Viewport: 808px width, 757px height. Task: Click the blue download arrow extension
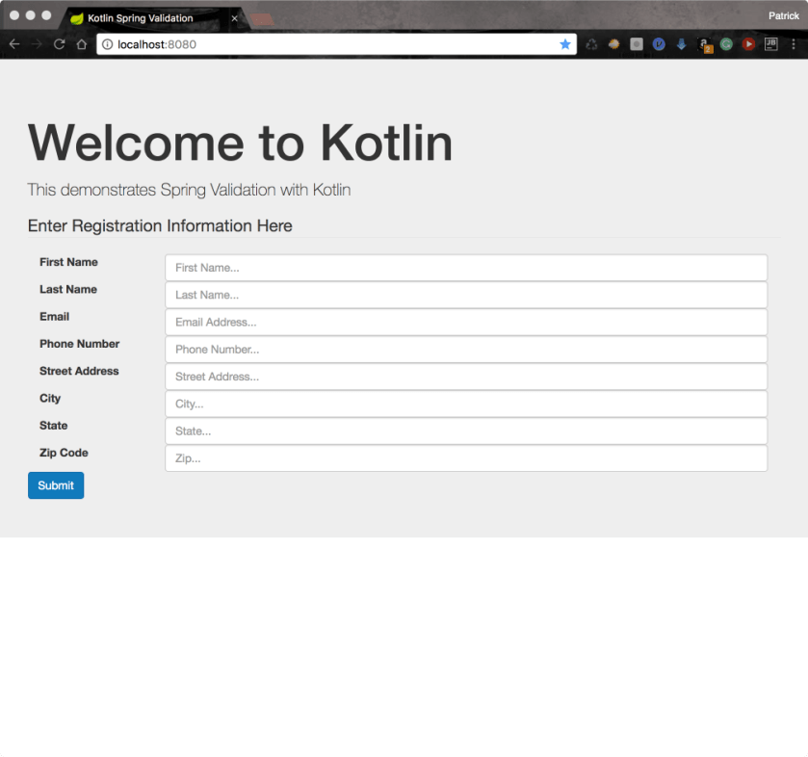pyautogui.click(x=682, y=44)
